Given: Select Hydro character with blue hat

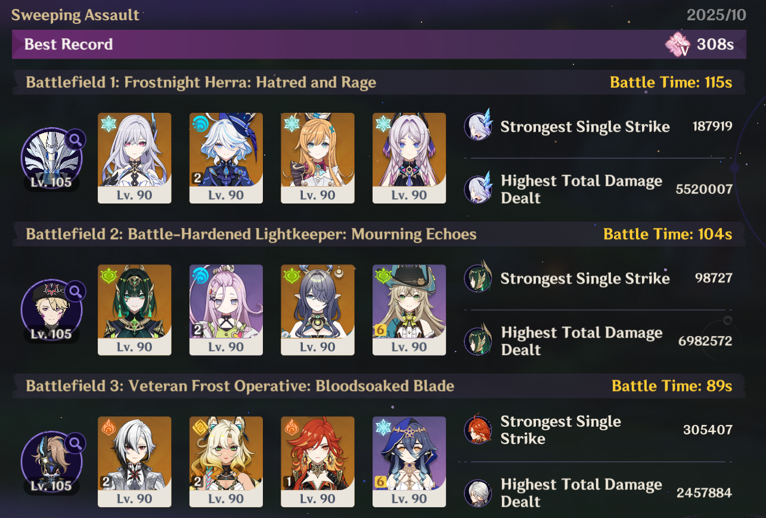Looking at the screenshot, I should (x=227, y=158).
